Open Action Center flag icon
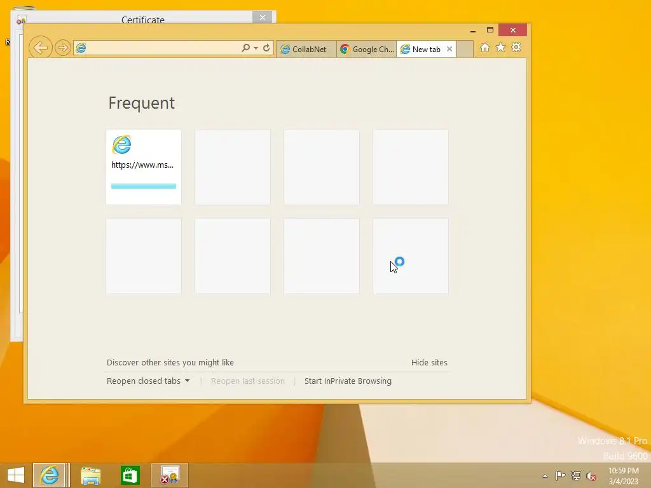Image resolution: width=651 pixels, height=488 pixels. 560,475
